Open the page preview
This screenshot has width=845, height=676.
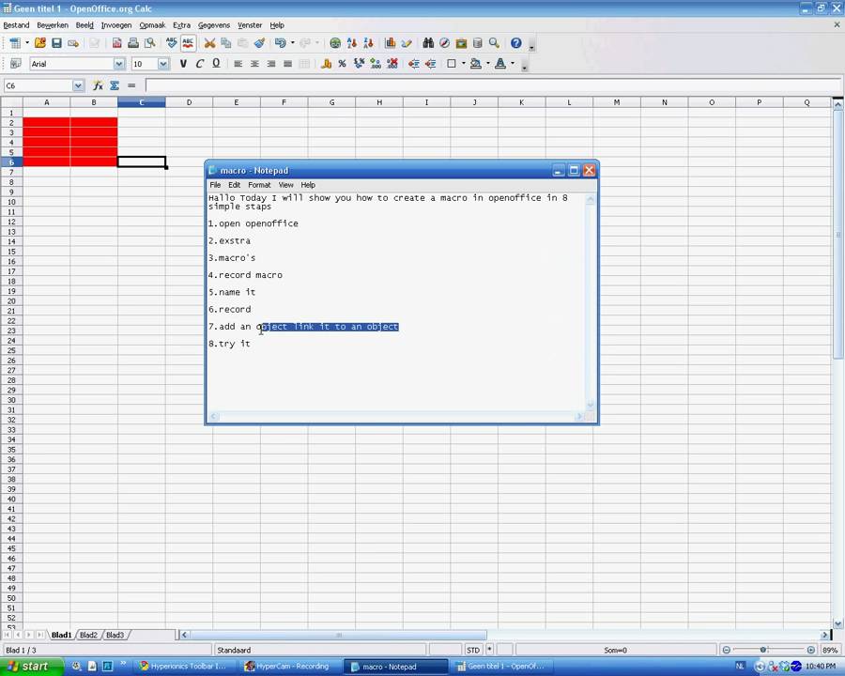pyautogui.click(x=150, y=43)
